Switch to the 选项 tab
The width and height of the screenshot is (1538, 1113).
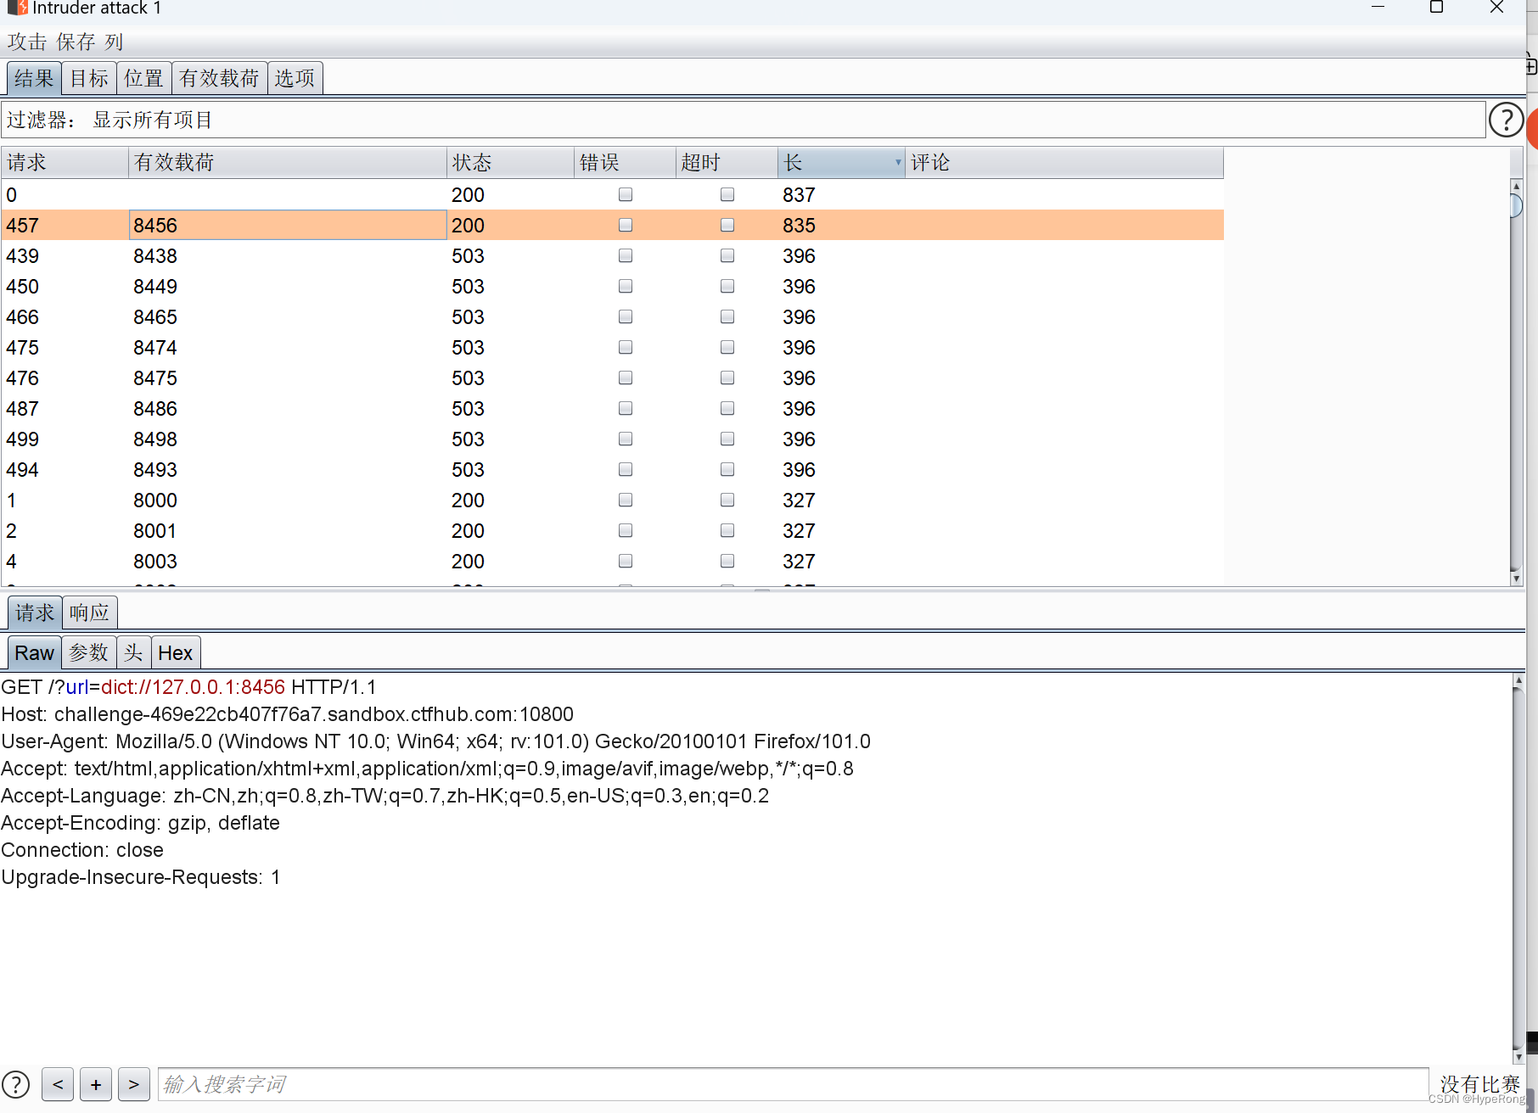pos(295,78)
